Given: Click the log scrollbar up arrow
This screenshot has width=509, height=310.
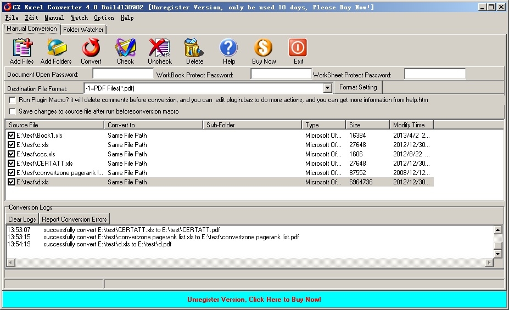Looking at the screenshot, I should (x=497, y=230).
